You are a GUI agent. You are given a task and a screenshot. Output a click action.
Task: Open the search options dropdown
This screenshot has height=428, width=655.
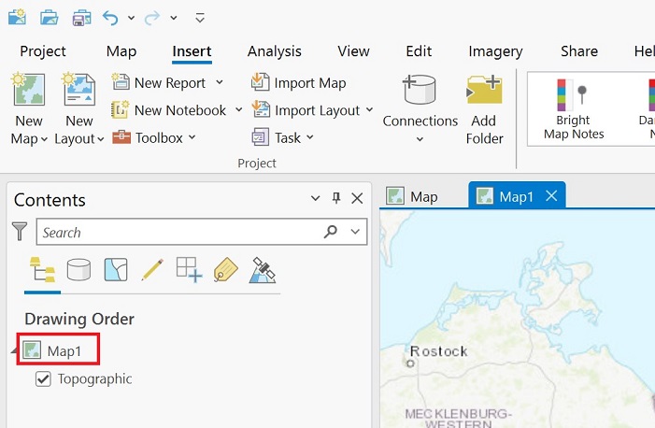pyautogui.click(x=355, y=232)
